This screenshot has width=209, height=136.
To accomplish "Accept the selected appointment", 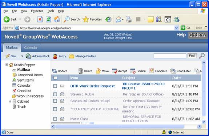I will tap(120, 71).
